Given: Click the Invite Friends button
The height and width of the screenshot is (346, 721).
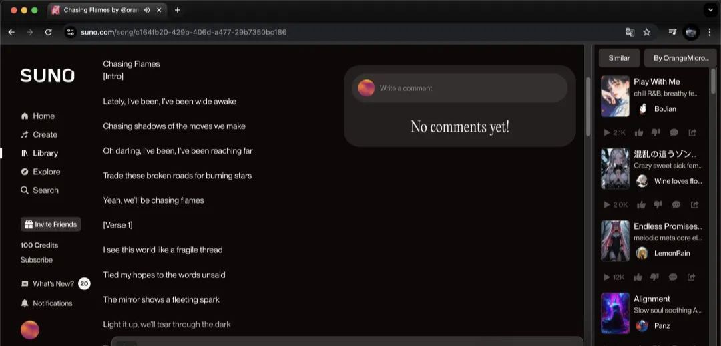Looking at the screenshot, I should 51,224.
